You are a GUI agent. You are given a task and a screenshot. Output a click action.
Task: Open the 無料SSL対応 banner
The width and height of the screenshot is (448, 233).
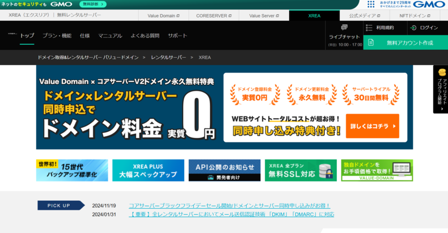(x=301, y=170)
